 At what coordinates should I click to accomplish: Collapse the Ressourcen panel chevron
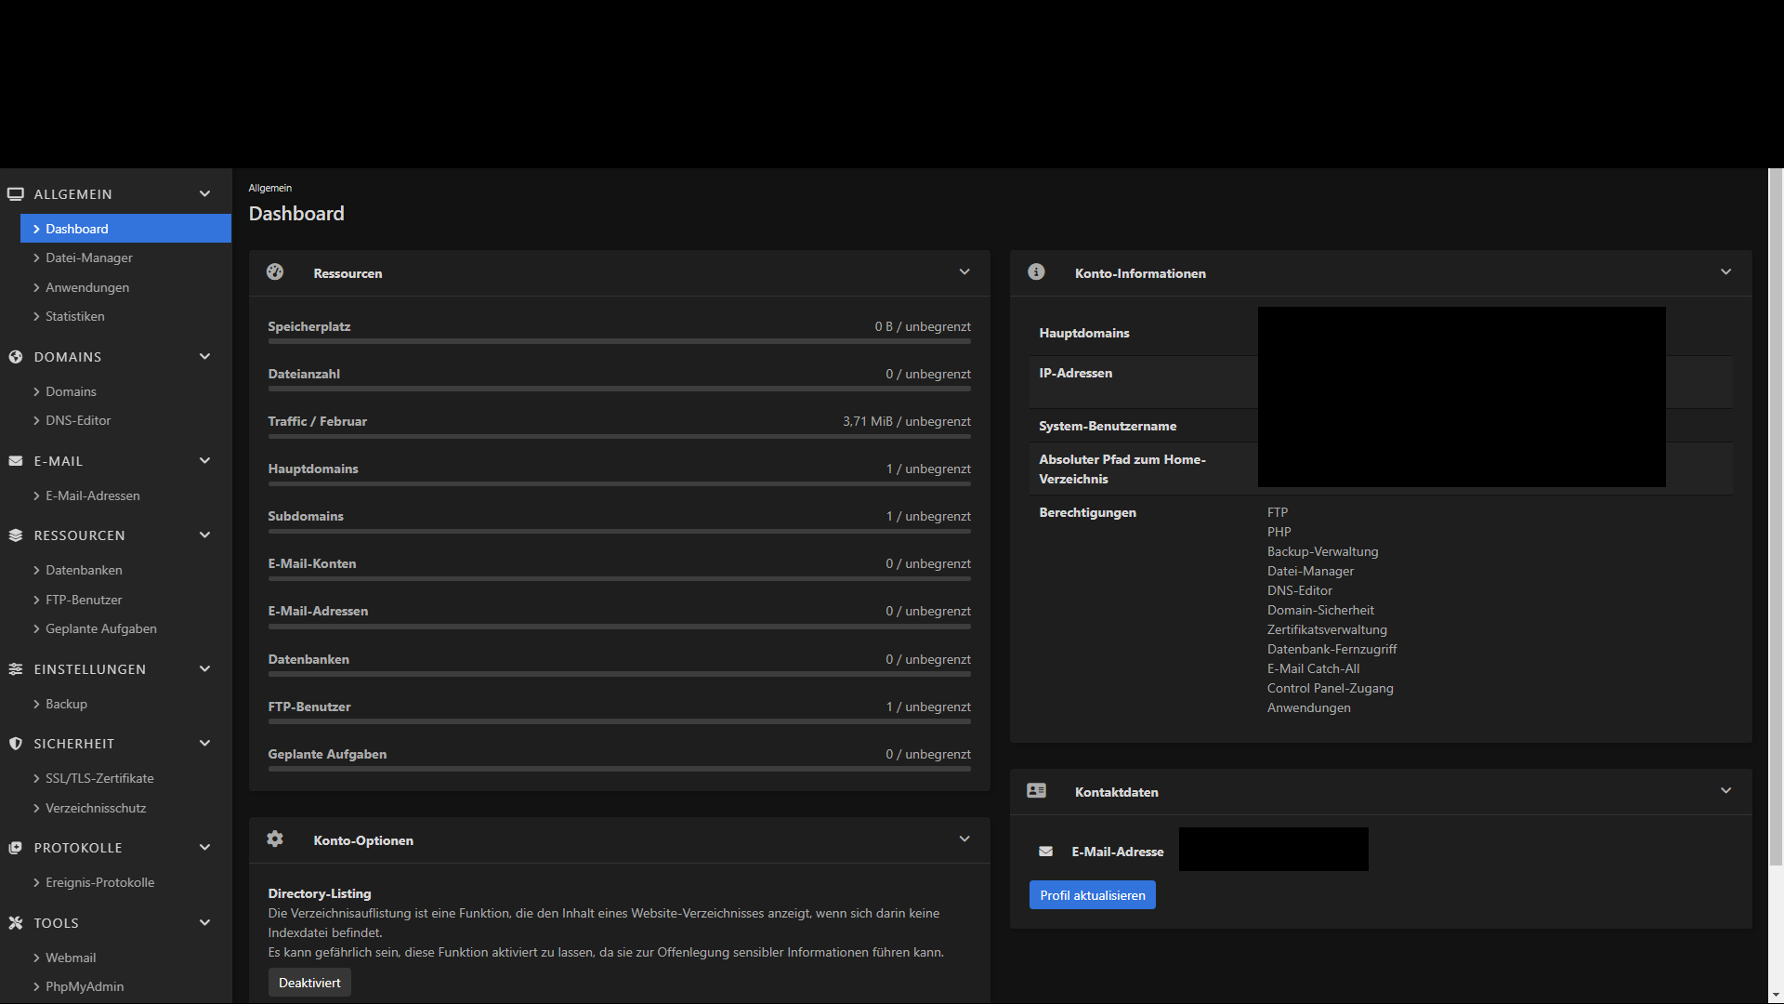(964, 272)
